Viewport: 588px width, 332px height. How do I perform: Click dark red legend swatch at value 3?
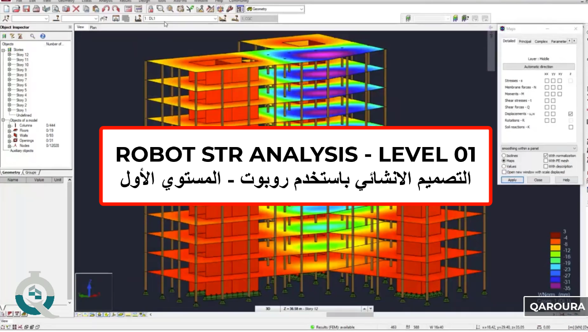coord(555,235)
